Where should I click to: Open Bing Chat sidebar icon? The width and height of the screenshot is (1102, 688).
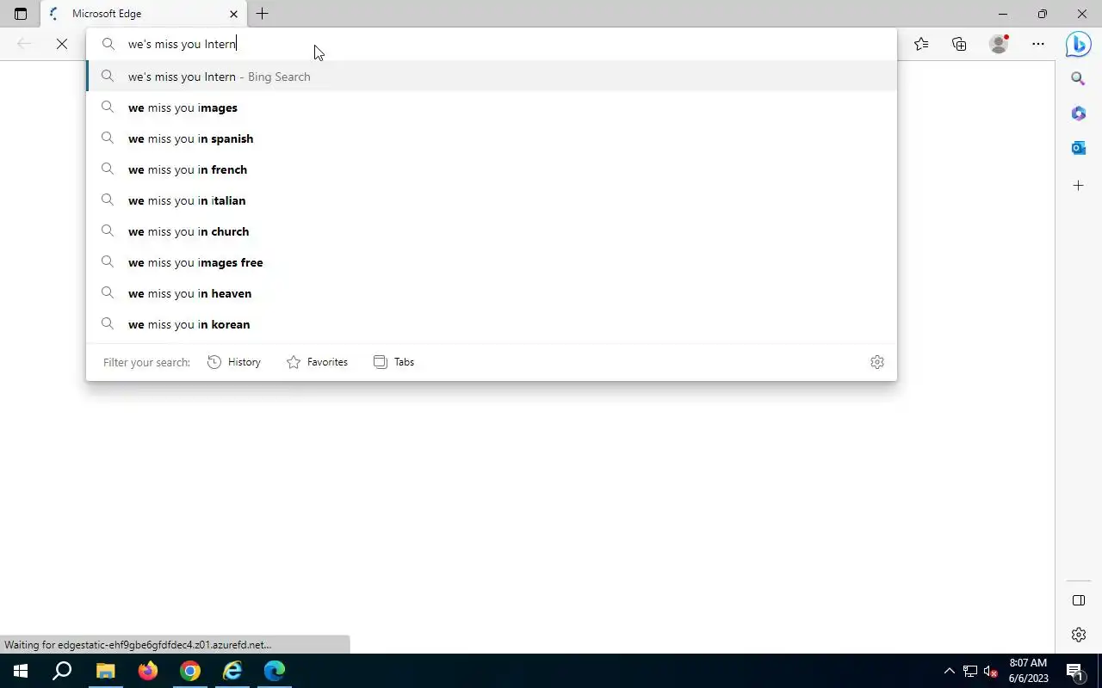tap(1078, 44)
